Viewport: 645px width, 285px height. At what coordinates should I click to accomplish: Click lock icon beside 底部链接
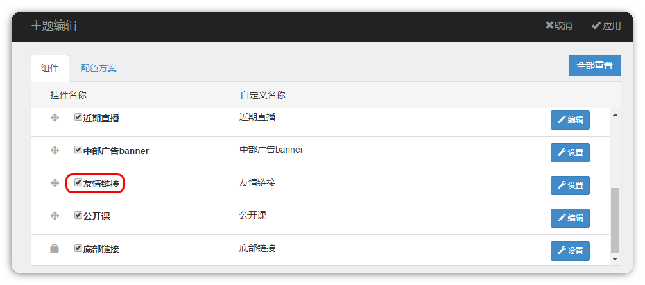coord(55,248)
